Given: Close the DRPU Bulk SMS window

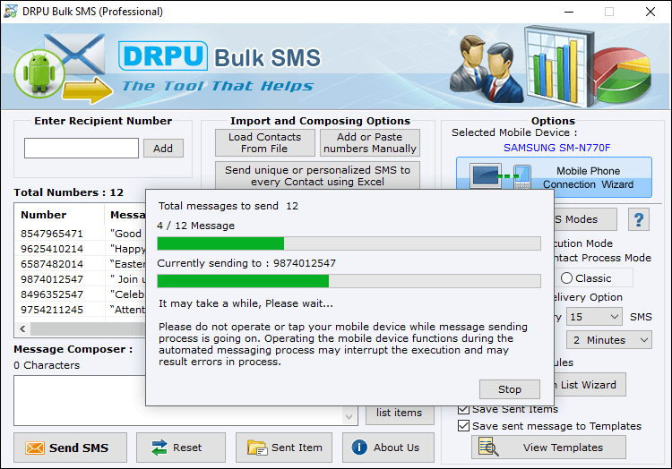Looking at the screenshot, I should pyautogui.click(x=650, y=12).
